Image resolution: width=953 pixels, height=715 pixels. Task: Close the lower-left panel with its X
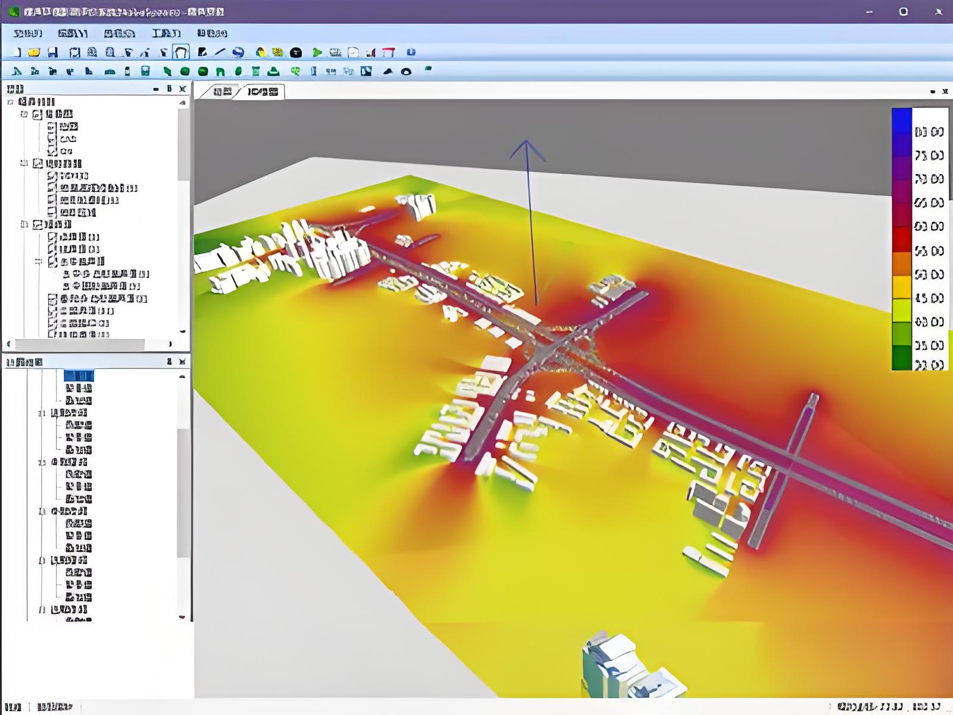point(183,362)
